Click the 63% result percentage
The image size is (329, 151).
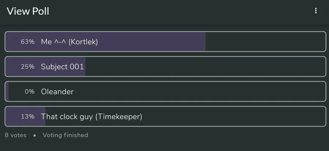pos(27,42)
